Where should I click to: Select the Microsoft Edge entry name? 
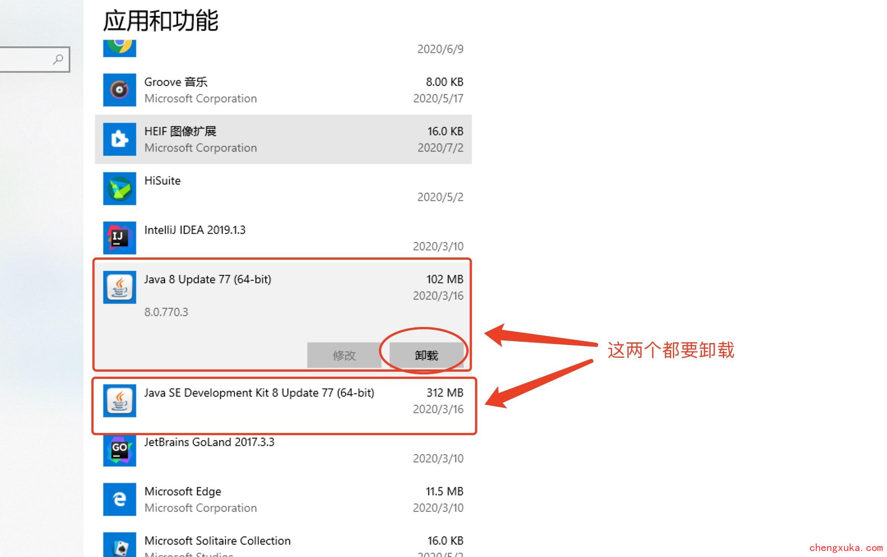click(183, 492)
